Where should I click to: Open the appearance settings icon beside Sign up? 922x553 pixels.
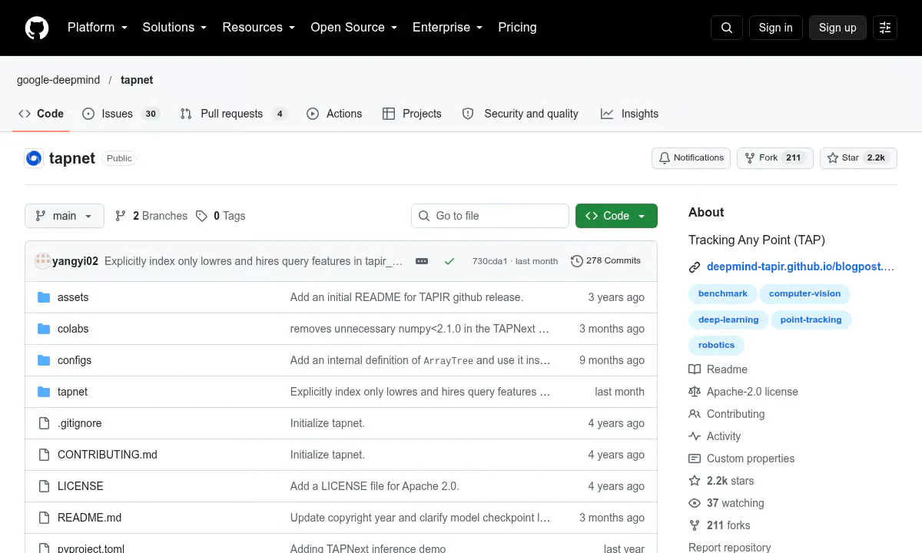885,28
